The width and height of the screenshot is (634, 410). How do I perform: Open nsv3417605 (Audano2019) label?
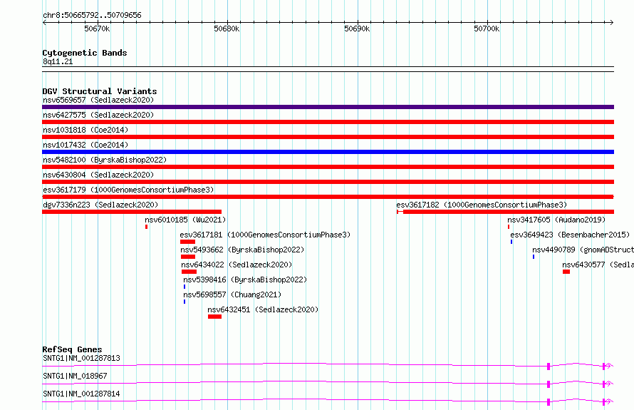pos(556,220)
